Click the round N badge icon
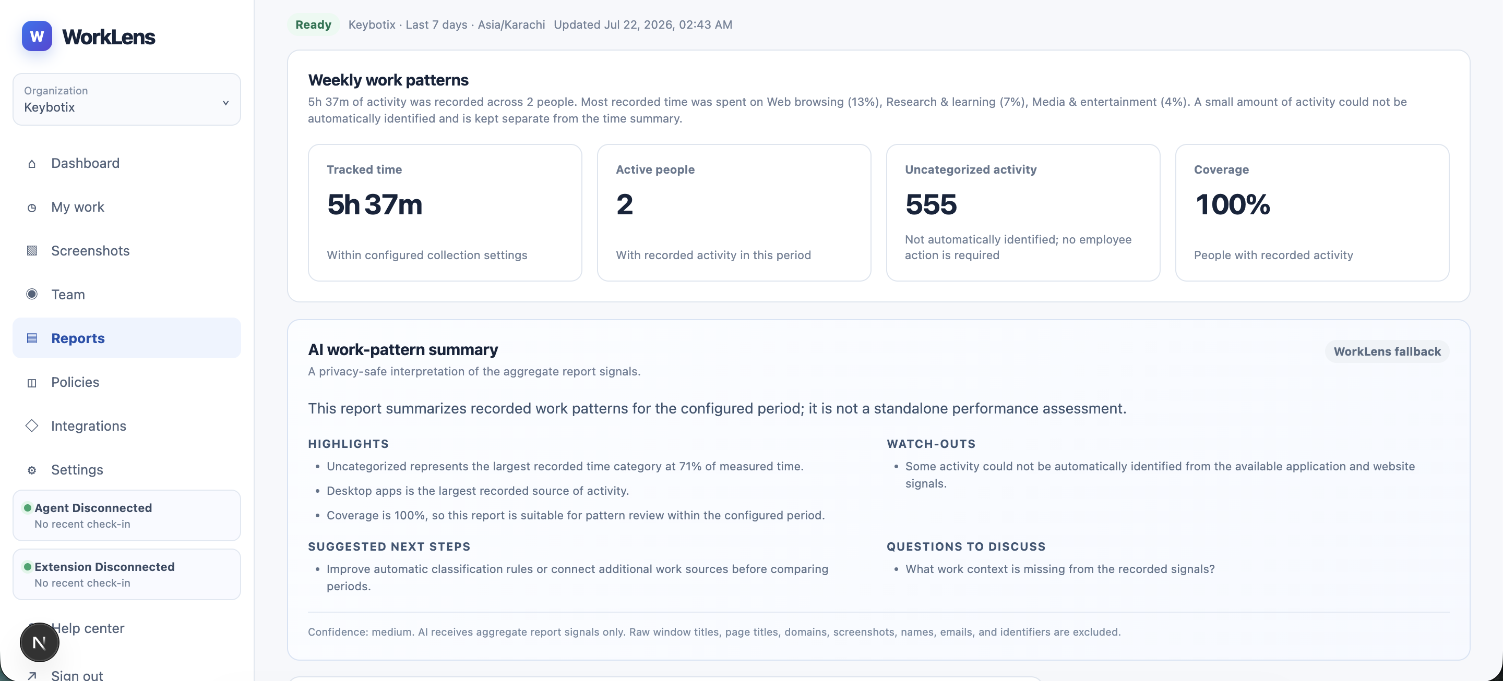 tap(40, 642)
